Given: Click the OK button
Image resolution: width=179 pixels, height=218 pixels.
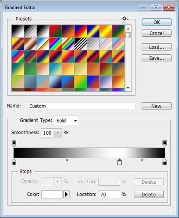Looking at the screenshot, I should (156, 22).
